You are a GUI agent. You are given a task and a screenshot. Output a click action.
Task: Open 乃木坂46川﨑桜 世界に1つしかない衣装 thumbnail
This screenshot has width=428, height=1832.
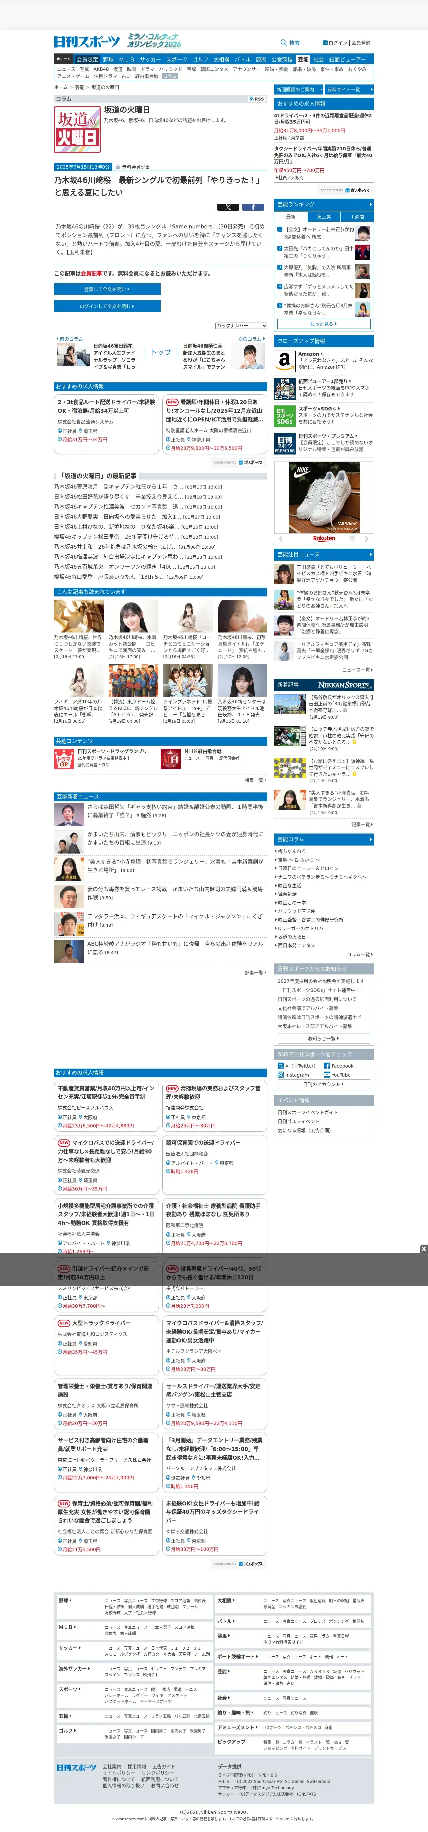[79, 616]
